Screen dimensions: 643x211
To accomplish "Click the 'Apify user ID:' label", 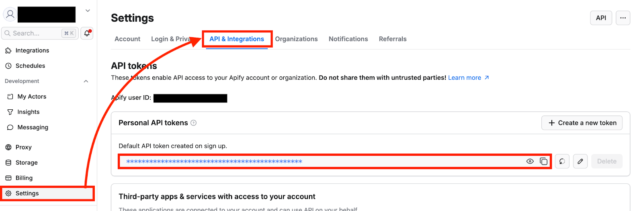I will [x=131, y=98].
